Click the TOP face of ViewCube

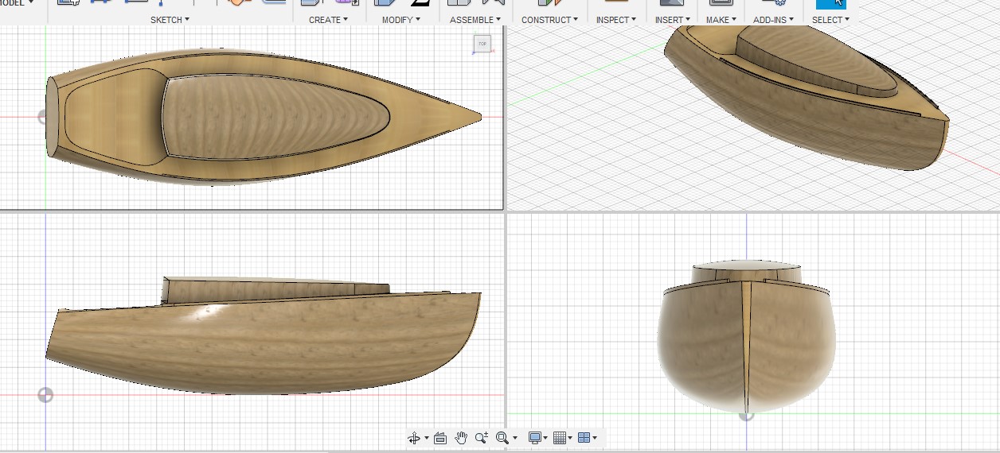click(482, 44)
